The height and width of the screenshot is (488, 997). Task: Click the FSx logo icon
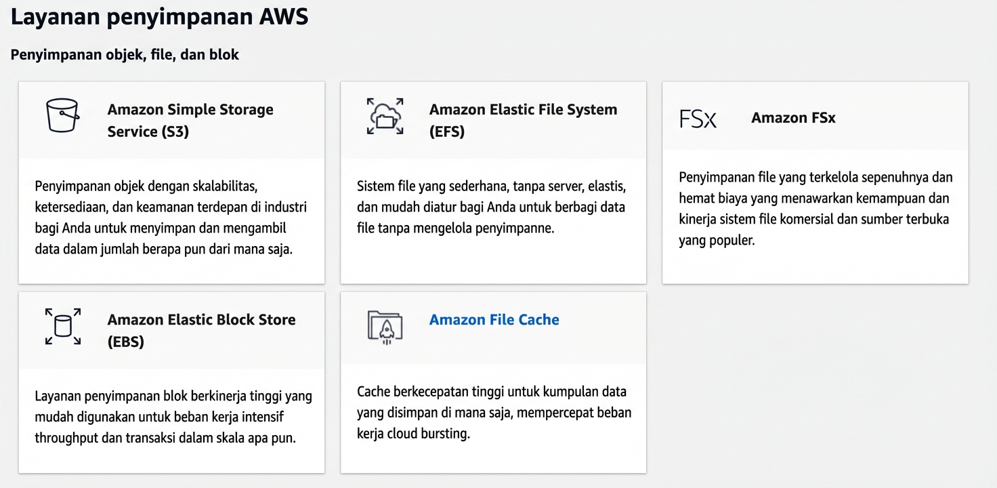(x=698, y=117)
